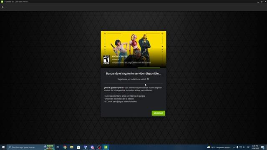Click the purple app icon in taskbar
Screen dimensions: 267x150
pos(92,147)
